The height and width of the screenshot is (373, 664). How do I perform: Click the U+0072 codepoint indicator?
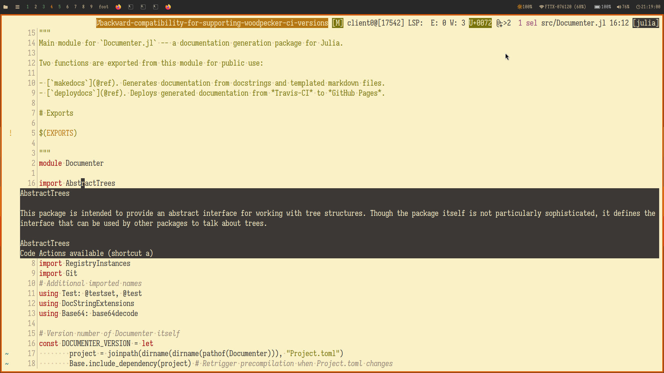tap(480, 23)
